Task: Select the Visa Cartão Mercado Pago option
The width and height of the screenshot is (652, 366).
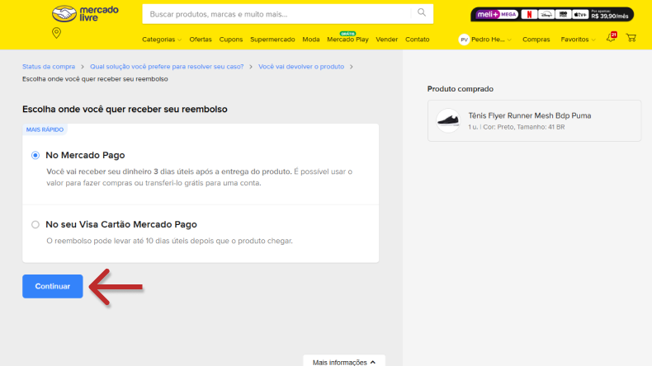Action: (x=35, y=224)
